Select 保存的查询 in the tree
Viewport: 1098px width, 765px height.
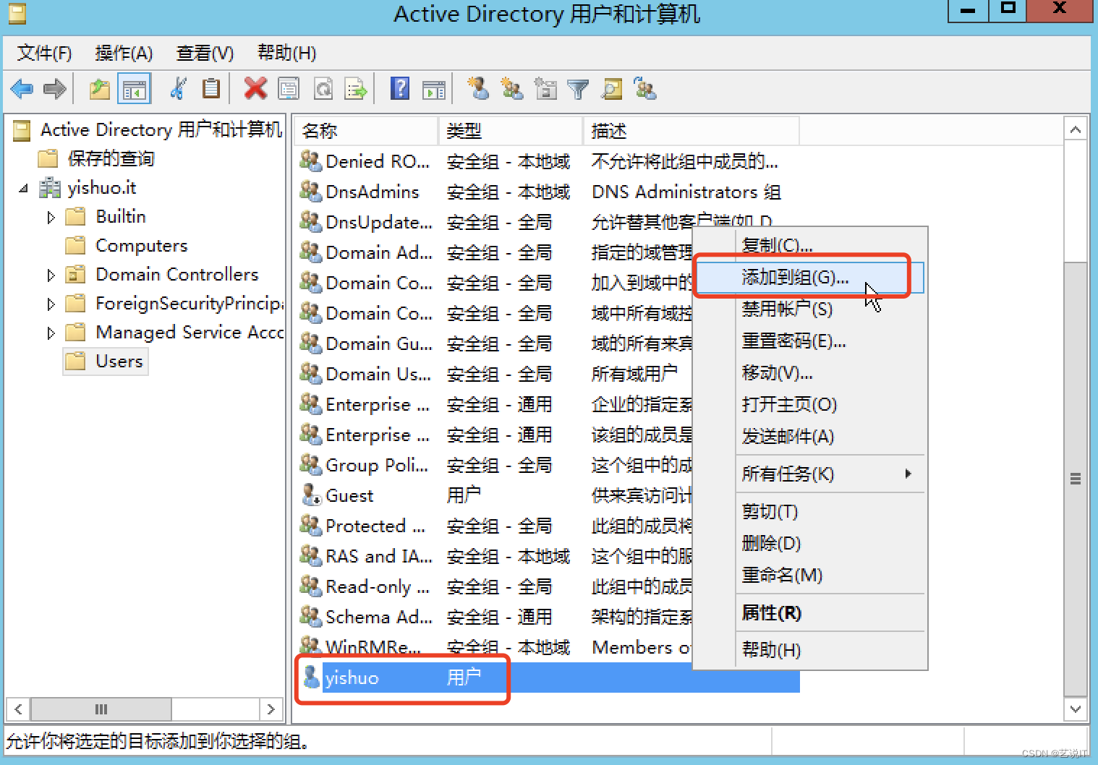click(96, 158)
